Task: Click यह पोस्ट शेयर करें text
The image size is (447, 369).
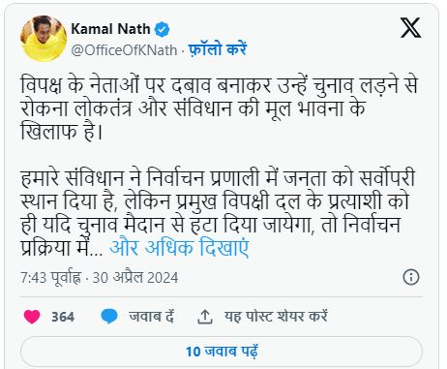Action: click(276, 316)
